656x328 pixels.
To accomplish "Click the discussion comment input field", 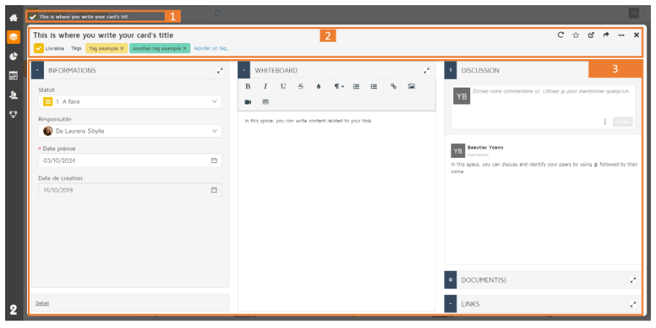I will (x=551, y=99).
